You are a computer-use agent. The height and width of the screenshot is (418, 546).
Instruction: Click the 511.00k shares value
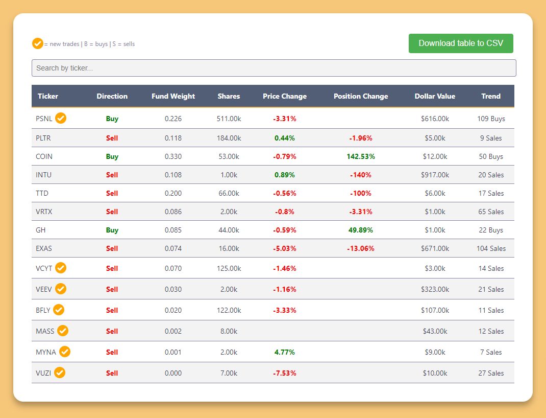pyautogui.click(x=229, y=119)
